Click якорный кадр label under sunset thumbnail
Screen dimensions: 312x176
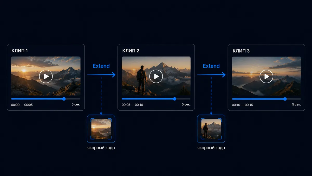pos(101,148)
